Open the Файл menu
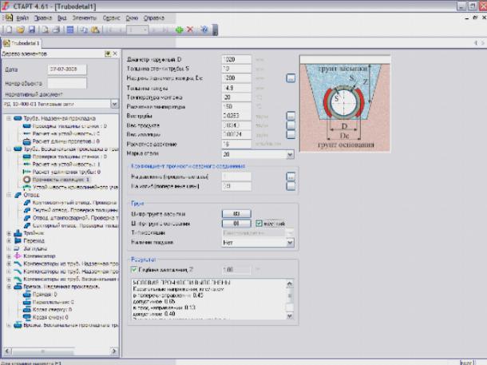Image resolution: width=487 pixels, height=365 pixels. (x=22, y=16)
